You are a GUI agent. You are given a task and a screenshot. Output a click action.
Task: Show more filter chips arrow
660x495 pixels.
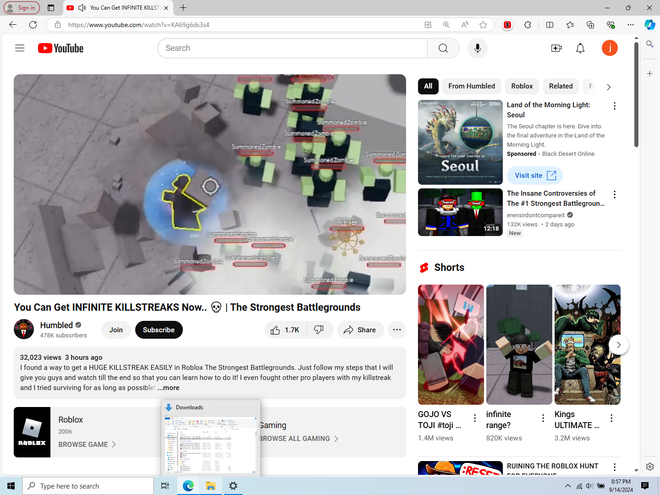(x=609, y=87)
